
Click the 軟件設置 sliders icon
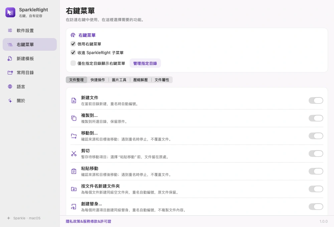(x=10, y=30)
